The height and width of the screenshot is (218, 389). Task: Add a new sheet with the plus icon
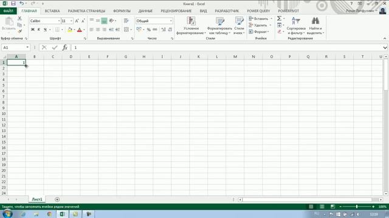tap(57, 199)
